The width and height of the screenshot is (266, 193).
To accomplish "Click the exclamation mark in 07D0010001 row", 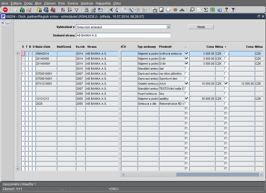I will 23,73.
